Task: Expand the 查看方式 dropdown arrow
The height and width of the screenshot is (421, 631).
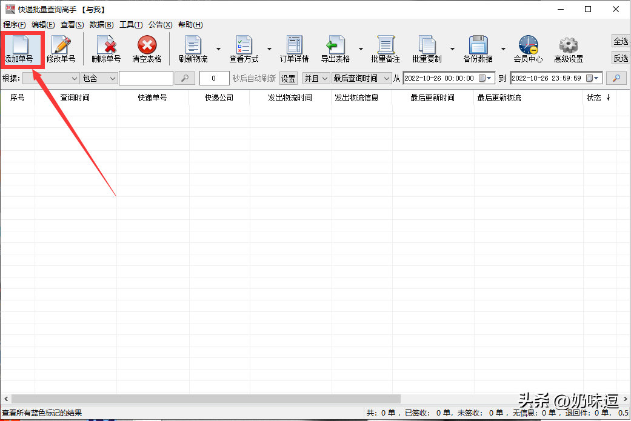Action: point(269,49)
